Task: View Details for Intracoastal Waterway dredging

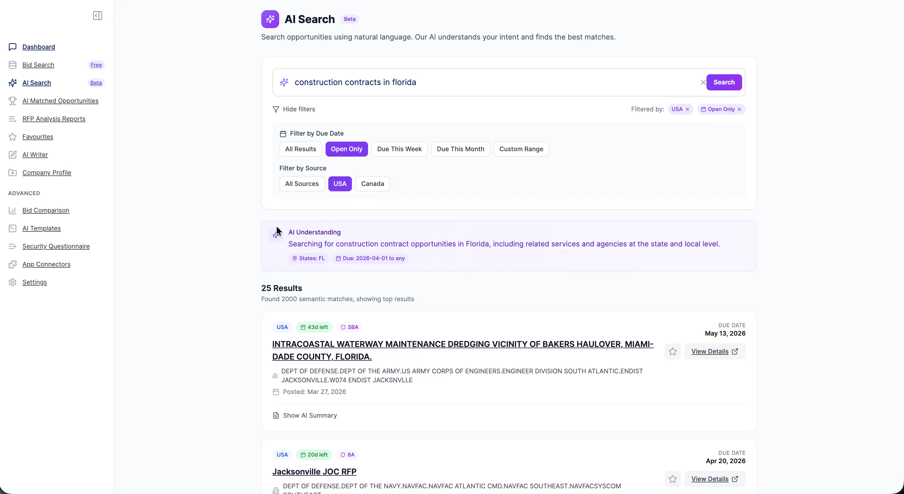Action: 715,351
